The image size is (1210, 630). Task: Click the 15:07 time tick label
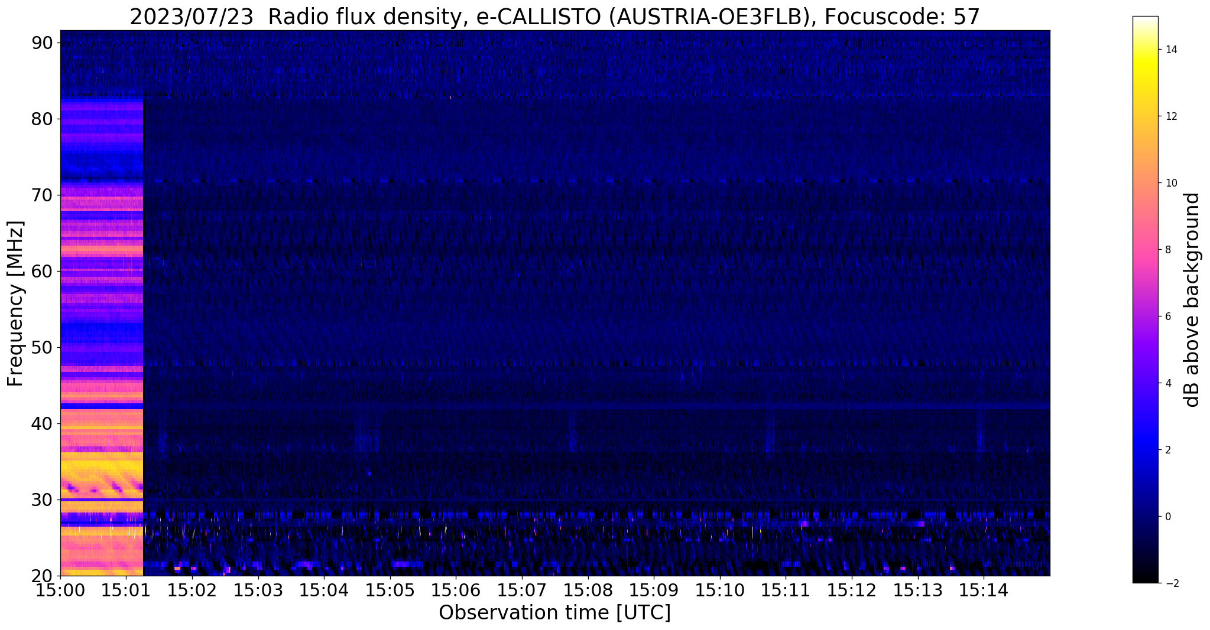pos(522,590)
